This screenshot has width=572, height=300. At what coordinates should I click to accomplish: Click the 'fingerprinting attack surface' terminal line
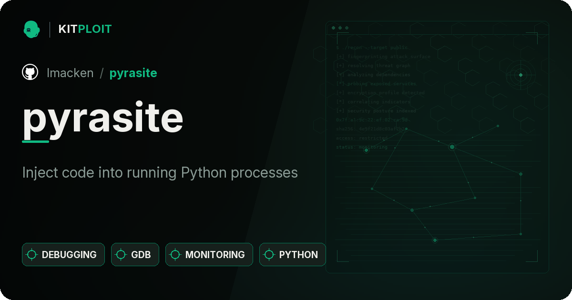[x=383, y=57]
